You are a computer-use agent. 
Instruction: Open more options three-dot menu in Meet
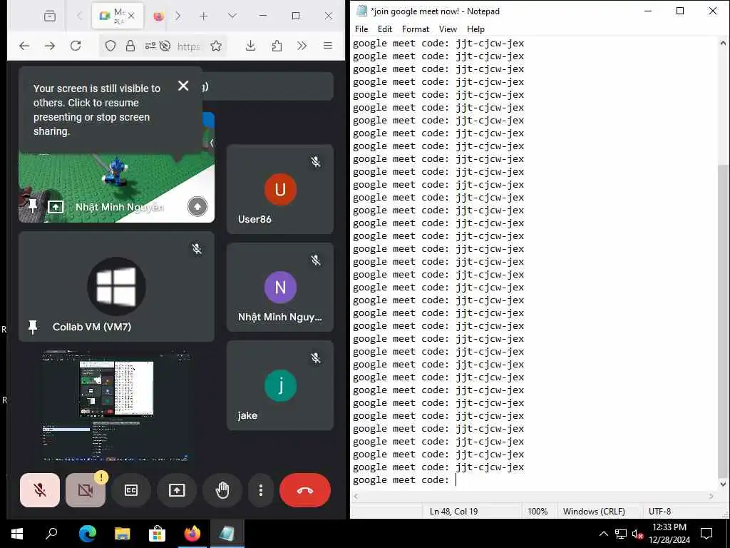click(x=261, y=490)
